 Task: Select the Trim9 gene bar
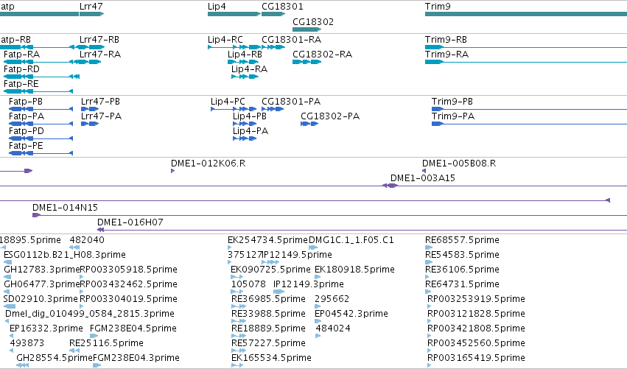(x=526, y=14)
